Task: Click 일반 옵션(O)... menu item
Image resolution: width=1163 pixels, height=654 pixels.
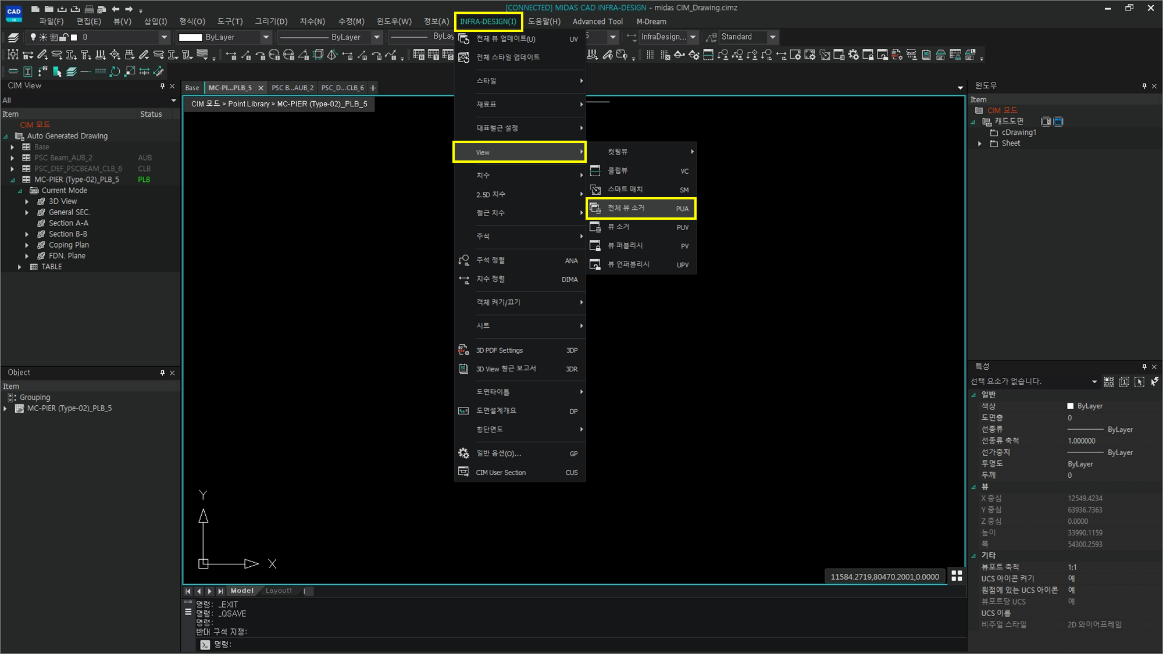Action: (x=519, y=453)
